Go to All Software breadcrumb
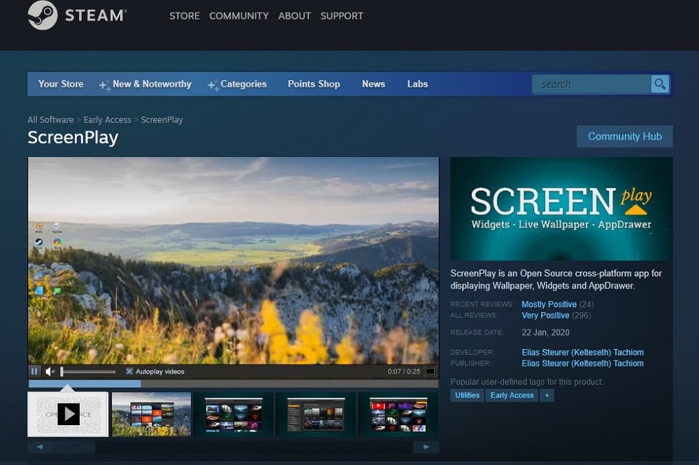This screenshot has width=699, height=465. pyautogui.click(x=50, y=120)
